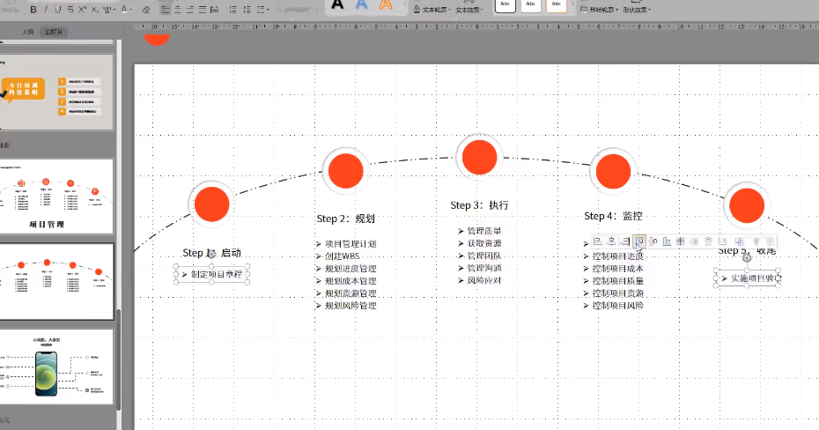Image resolution: width=819 pixels, height=430 pixels.
Task: Apply the black text style A
Action: (x=337, y=4)
